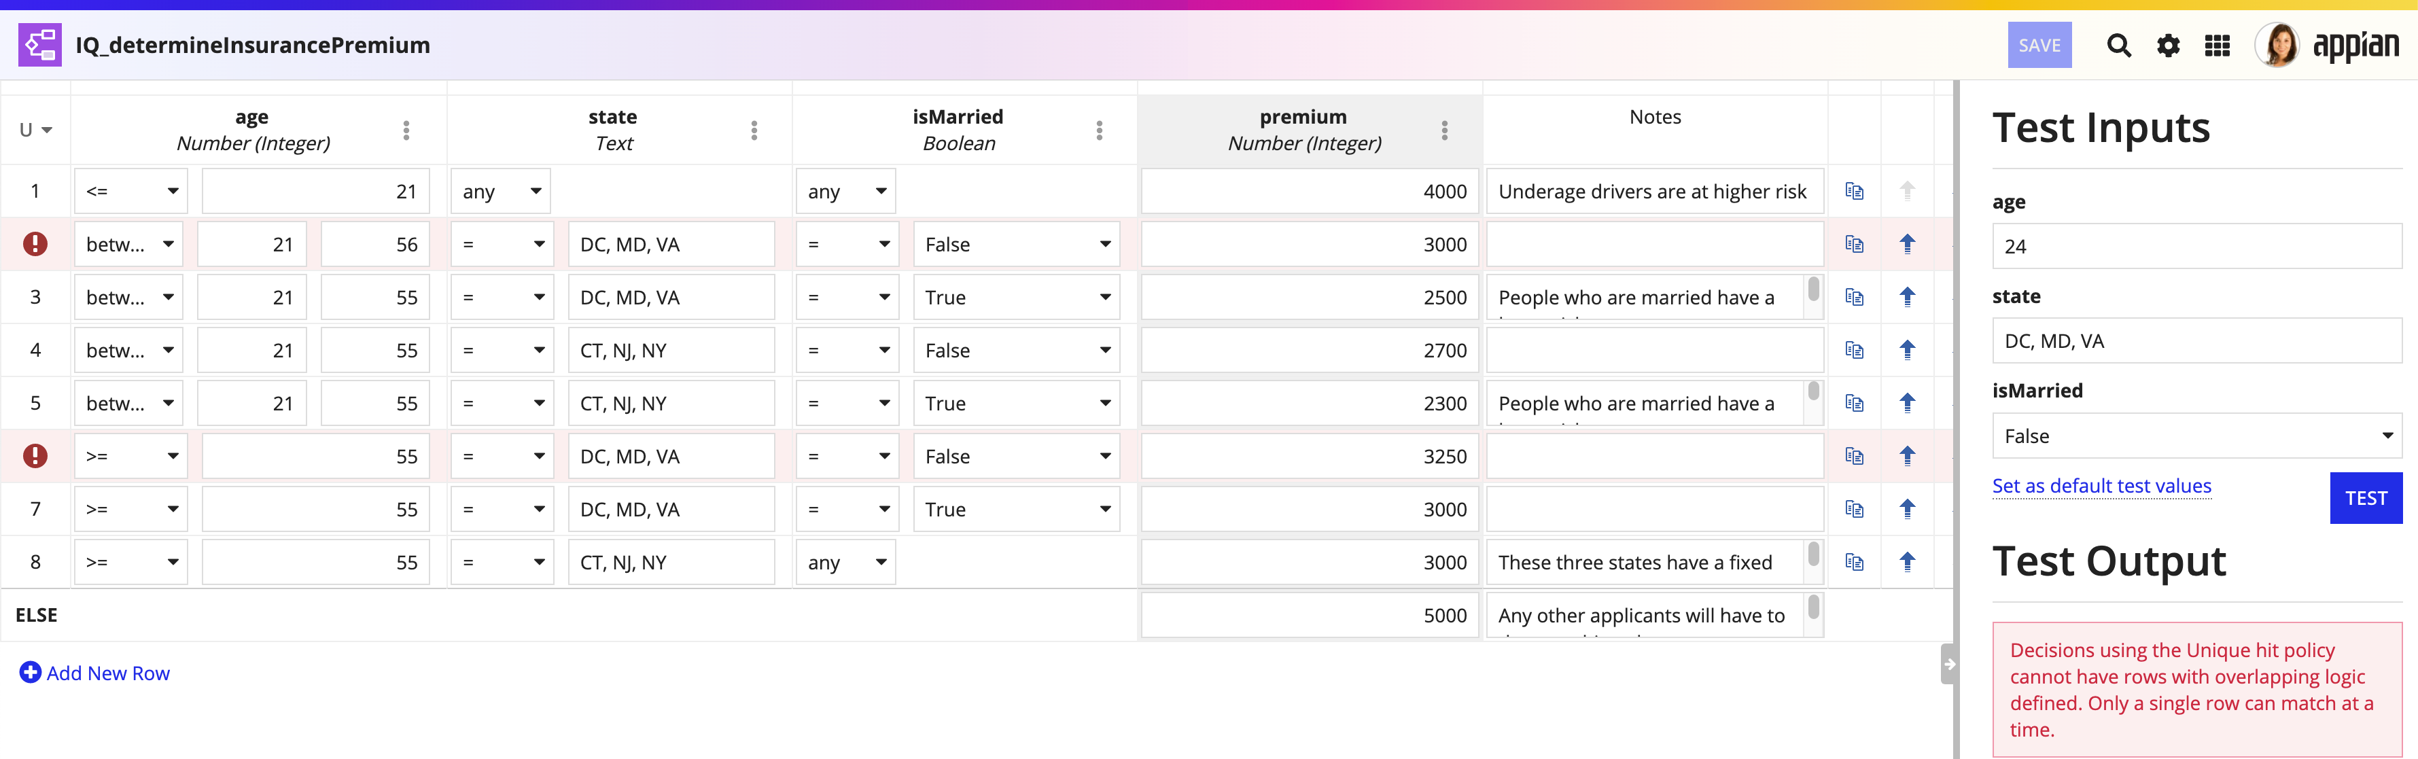The width and height of the screenshot is (2418, 759).
Task: Click the SAVE button
Action: click(x=2039, y=45)
